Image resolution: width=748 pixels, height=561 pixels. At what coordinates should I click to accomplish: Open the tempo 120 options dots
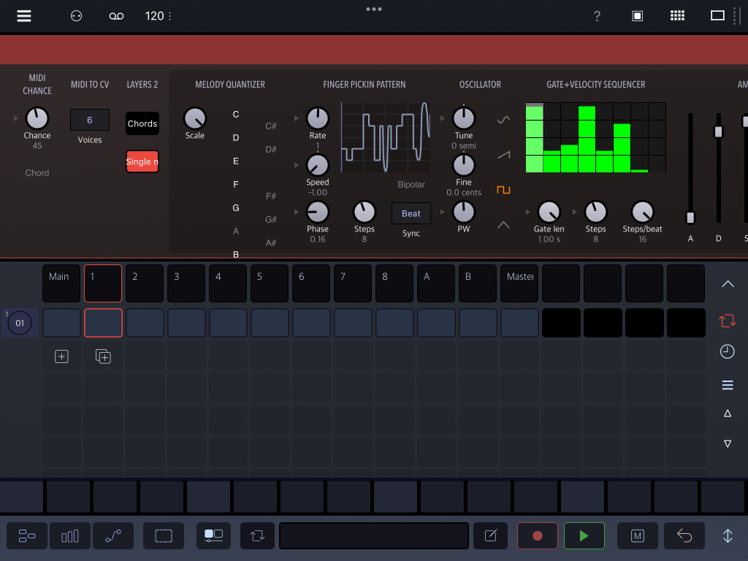(169, 16)
